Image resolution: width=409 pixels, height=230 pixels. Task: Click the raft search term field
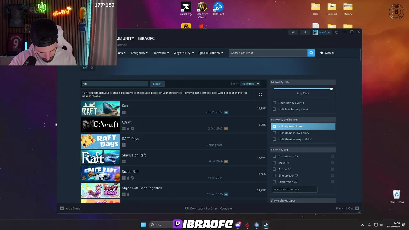(x=114, y=84)
